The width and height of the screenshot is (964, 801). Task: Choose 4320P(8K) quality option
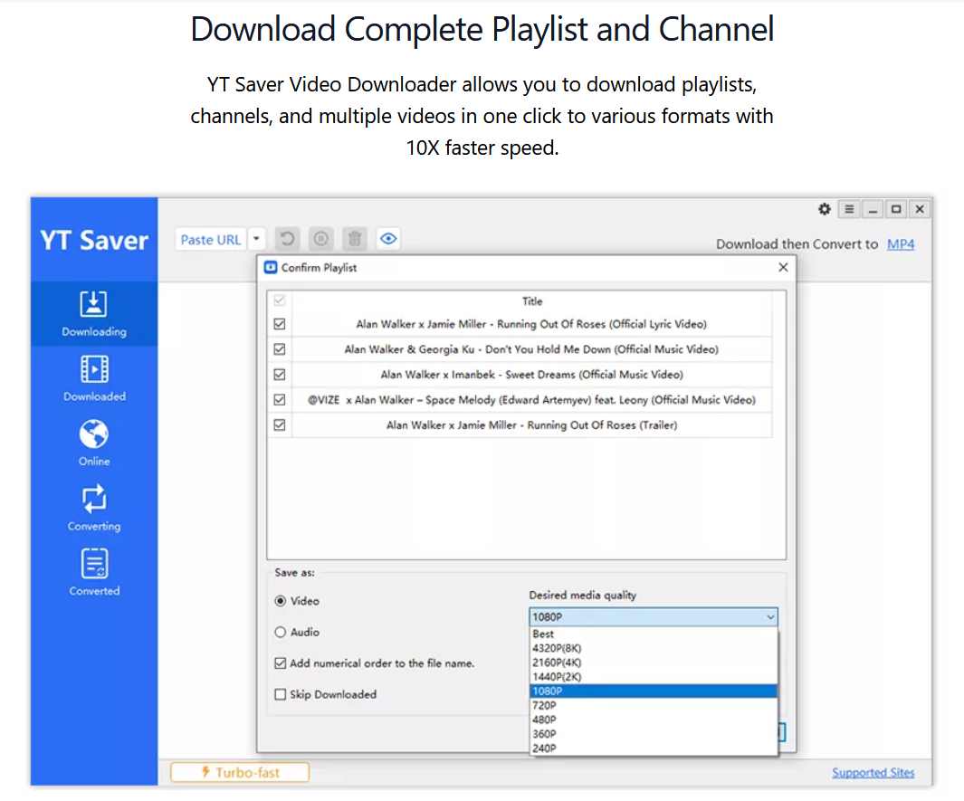point(653,648)
